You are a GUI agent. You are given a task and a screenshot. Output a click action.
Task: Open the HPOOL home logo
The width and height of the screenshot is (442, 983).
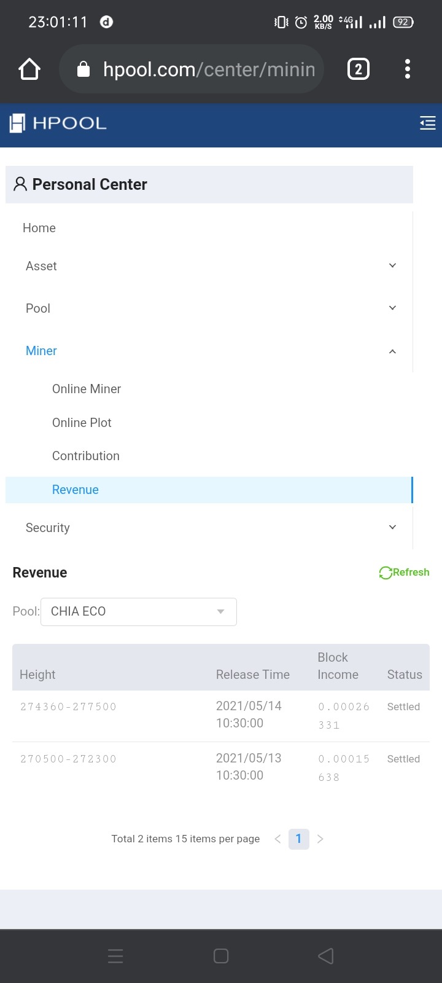(56, 123)
